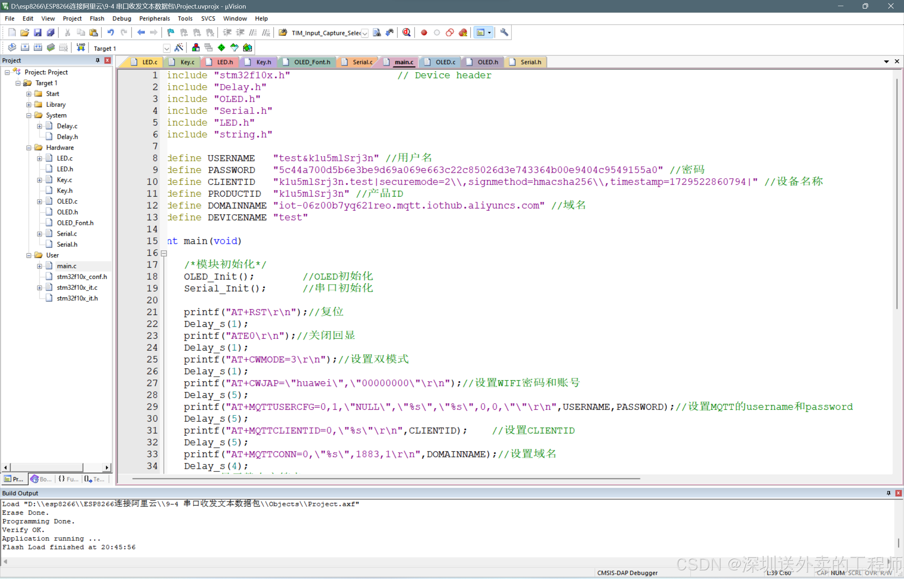This screenshot has width=904, height=579.
Task: Expand the Library folder
Action: (x=29, y=104)
